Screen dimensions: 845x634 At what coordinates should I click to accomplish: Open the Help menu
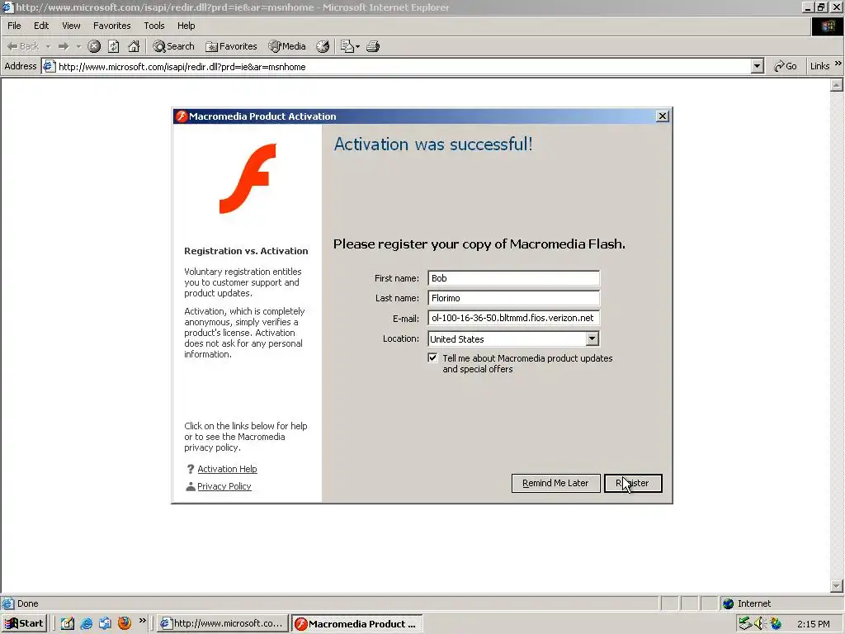point(186,26)
